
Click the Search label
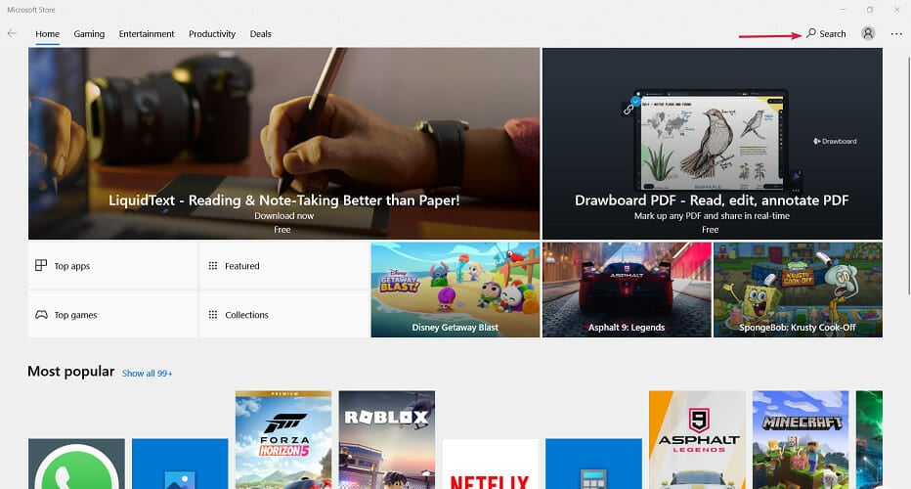pyautogui.click(x=833, y=33)
